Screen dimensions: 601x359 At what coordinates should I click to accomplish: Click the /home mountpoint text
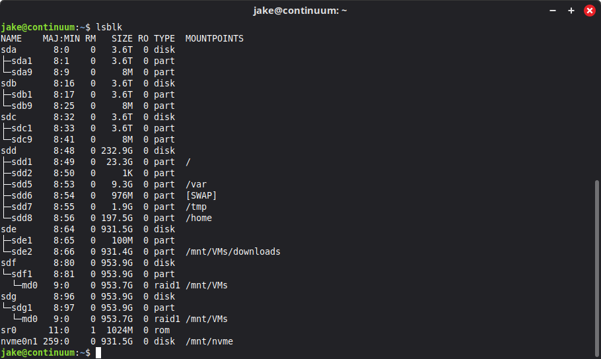[199, 218]
